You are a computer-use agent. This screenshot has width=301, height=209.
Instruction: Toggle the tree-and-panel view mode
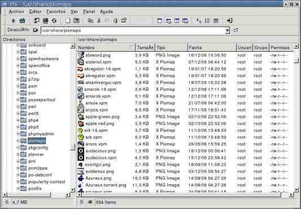pos(168,20)
